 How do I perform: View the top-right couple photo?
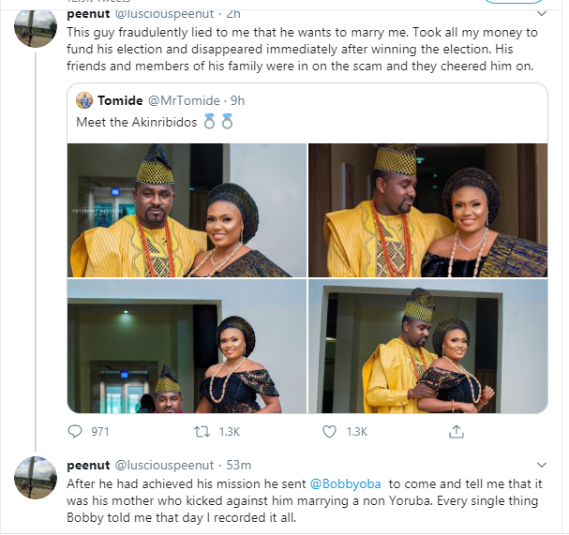(x=427, y=210)
